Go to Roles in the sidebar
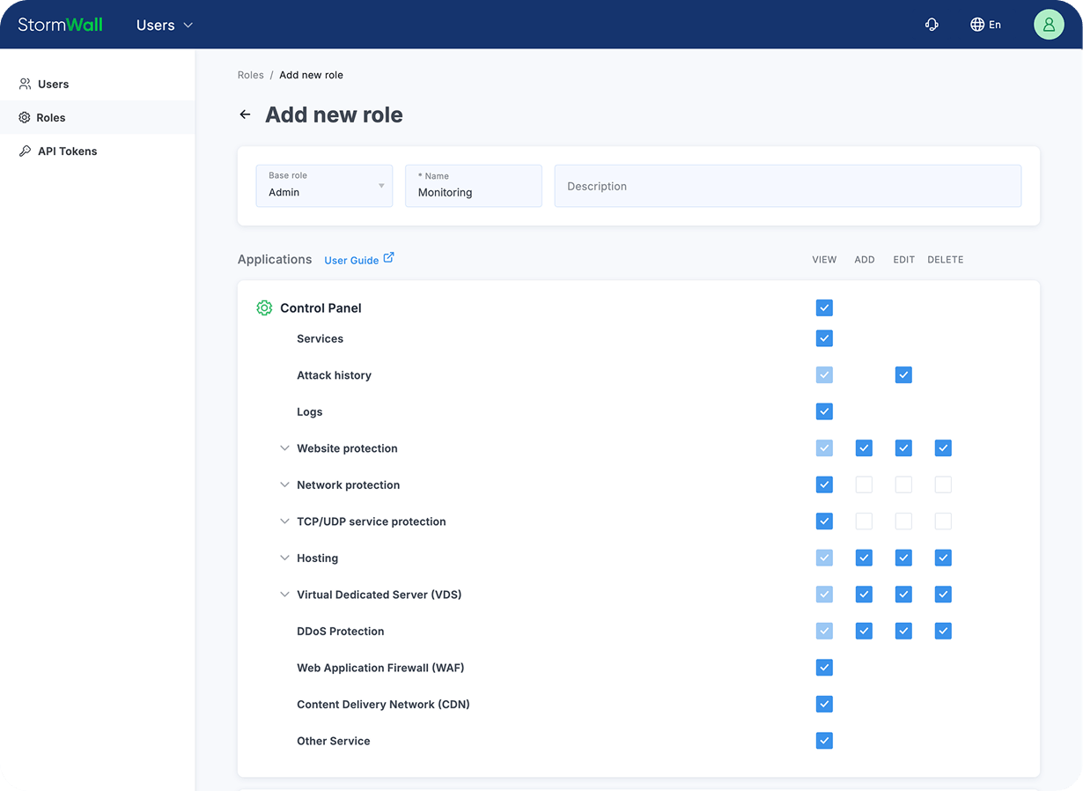 (97, 117)
